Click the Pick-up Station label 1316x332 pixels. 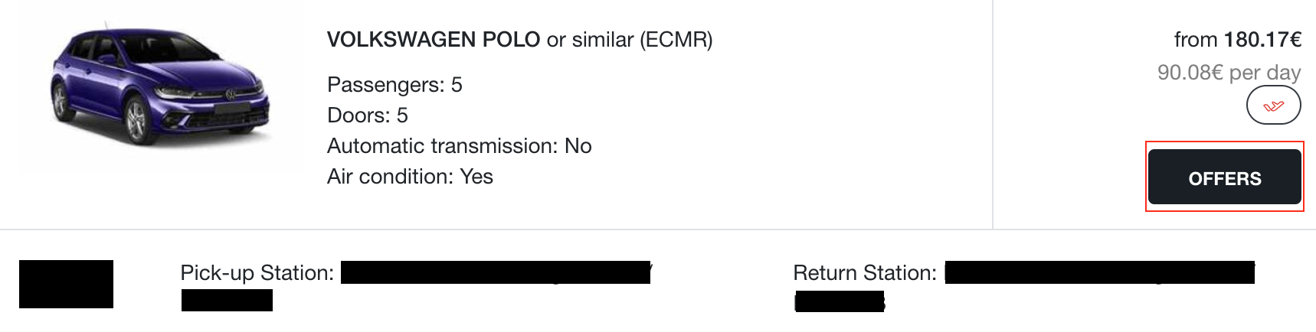[257, 273]
